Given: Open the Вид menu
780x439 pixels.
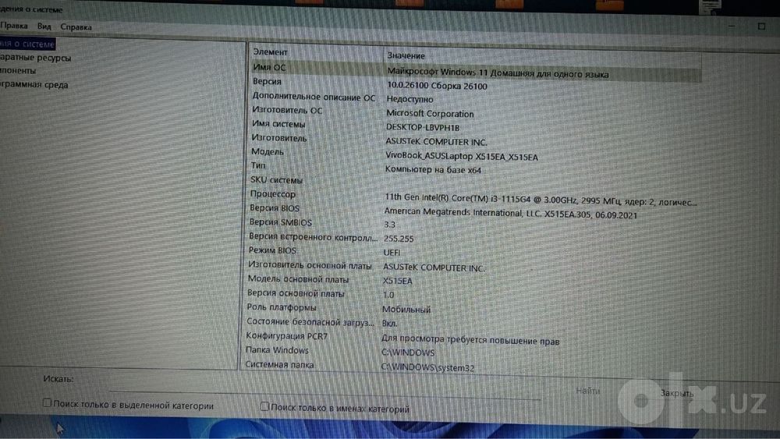Looking at the screenshot, I should (44, 27).
